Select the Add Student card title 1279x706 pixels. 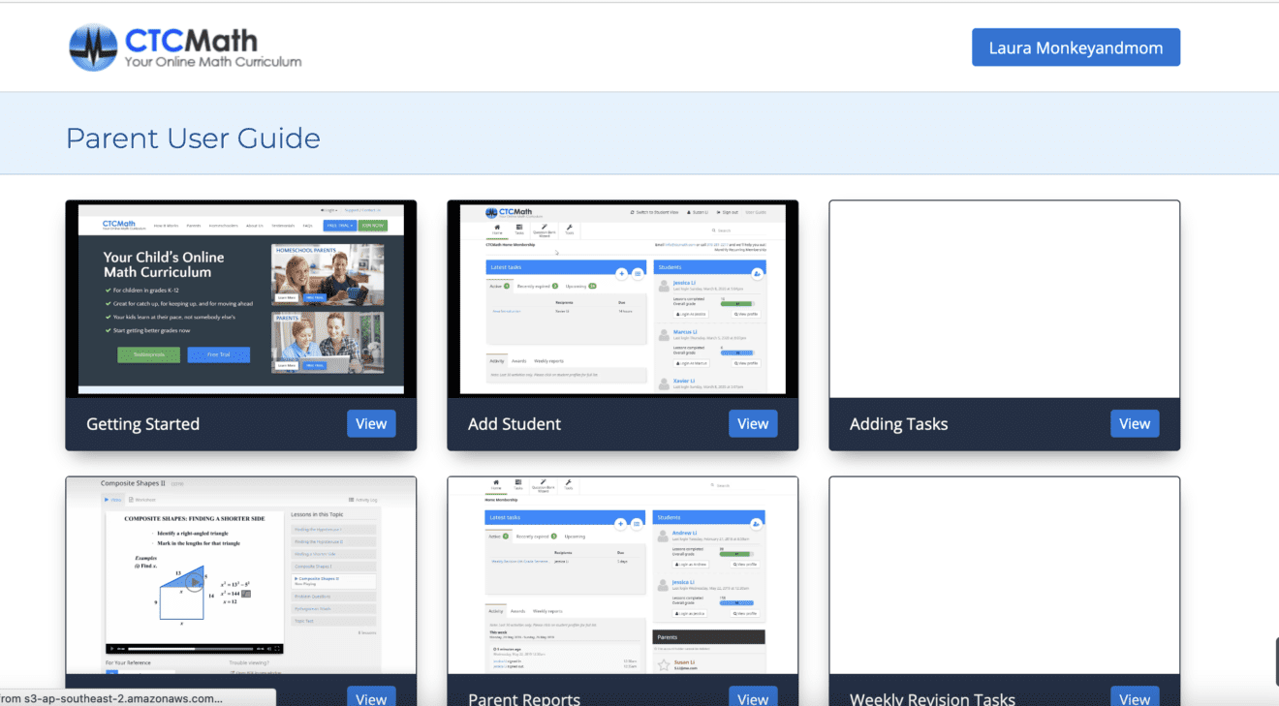pos(515,424)
